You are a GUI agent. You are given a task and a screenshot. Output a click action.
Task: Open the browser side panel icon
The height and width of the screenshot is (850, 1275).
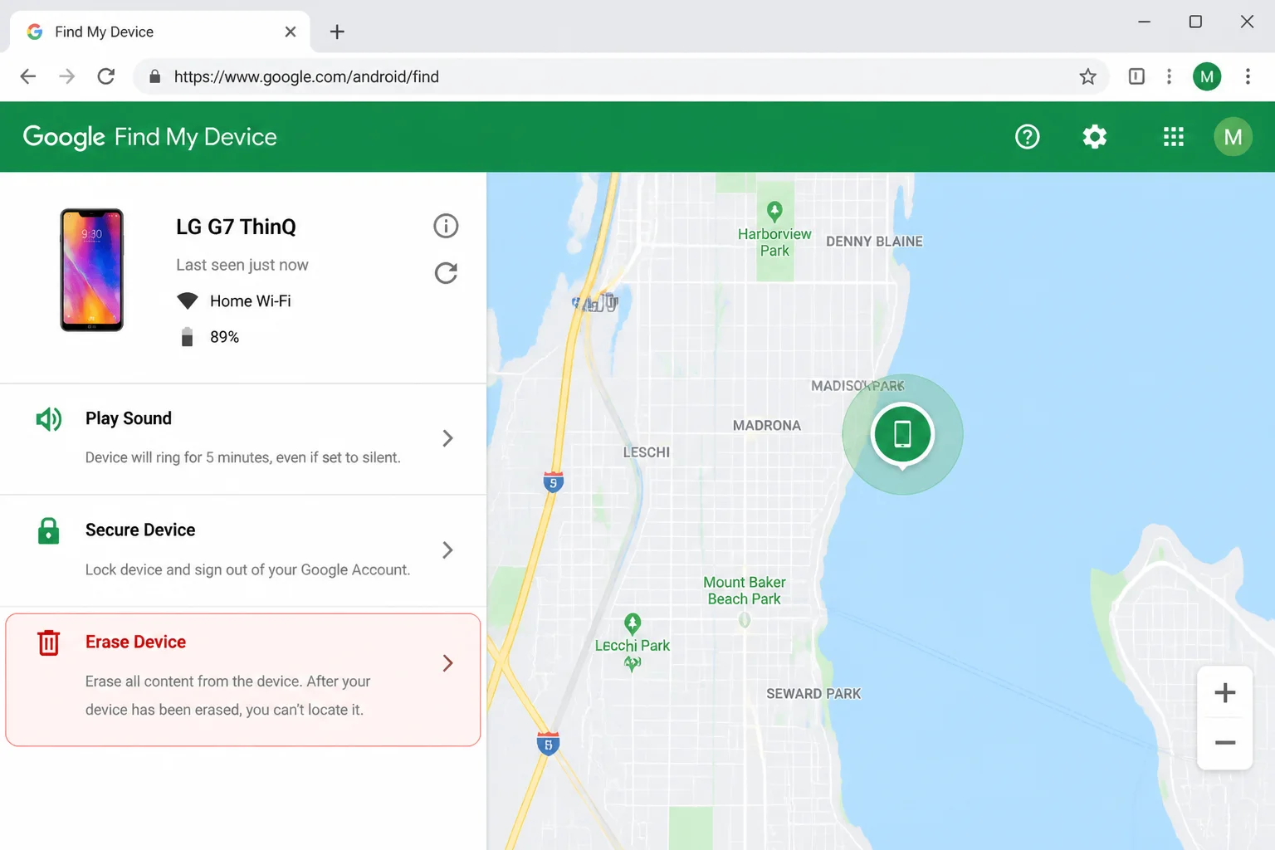(x=1136, y=76)
